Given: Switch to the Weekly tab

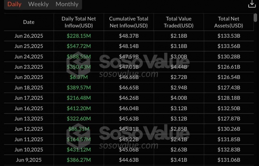Looking at the screenshot, I should coord(38,4).
